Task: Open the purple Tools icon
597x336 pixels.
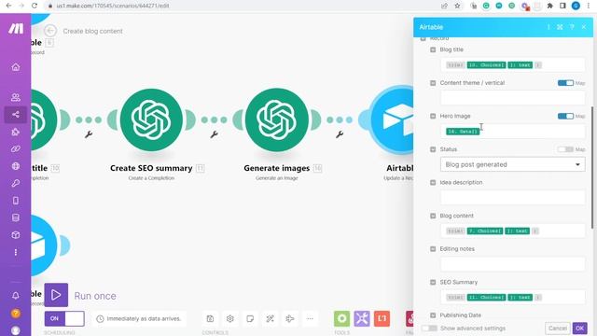Action: (362, 318)
